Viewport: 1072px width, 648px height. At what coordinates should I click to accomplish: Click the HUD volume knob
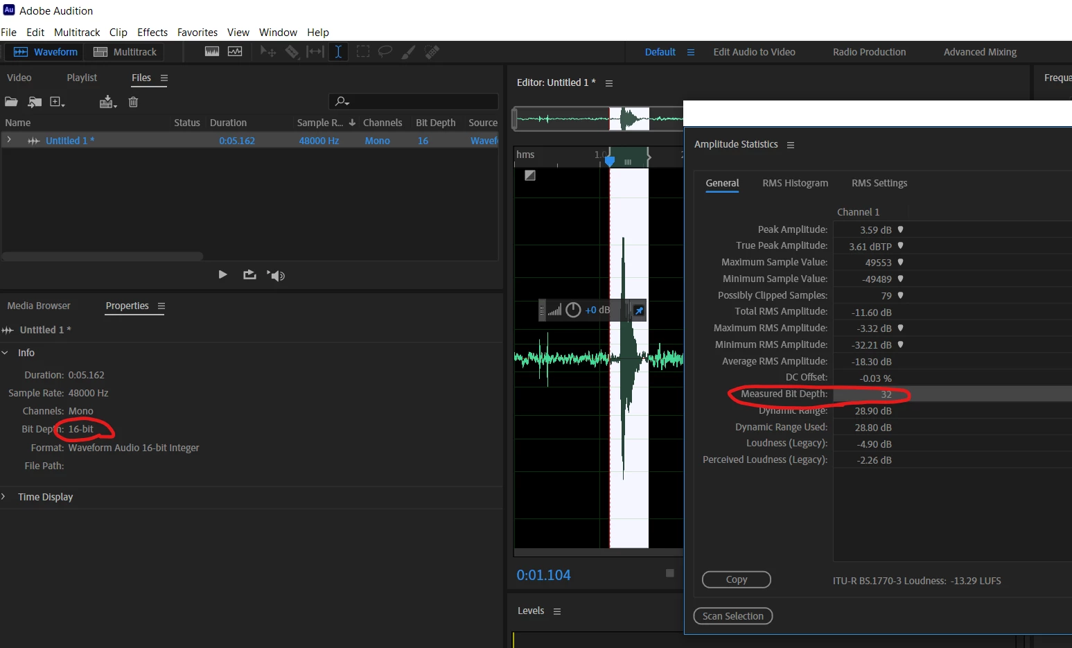pyautogui.click(x=573, y=310)
